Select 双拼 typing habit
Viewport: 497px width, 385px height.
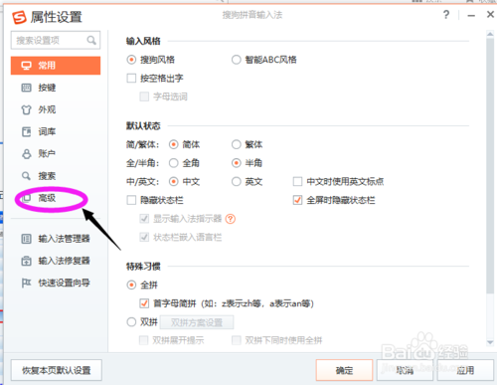(131, 322)
